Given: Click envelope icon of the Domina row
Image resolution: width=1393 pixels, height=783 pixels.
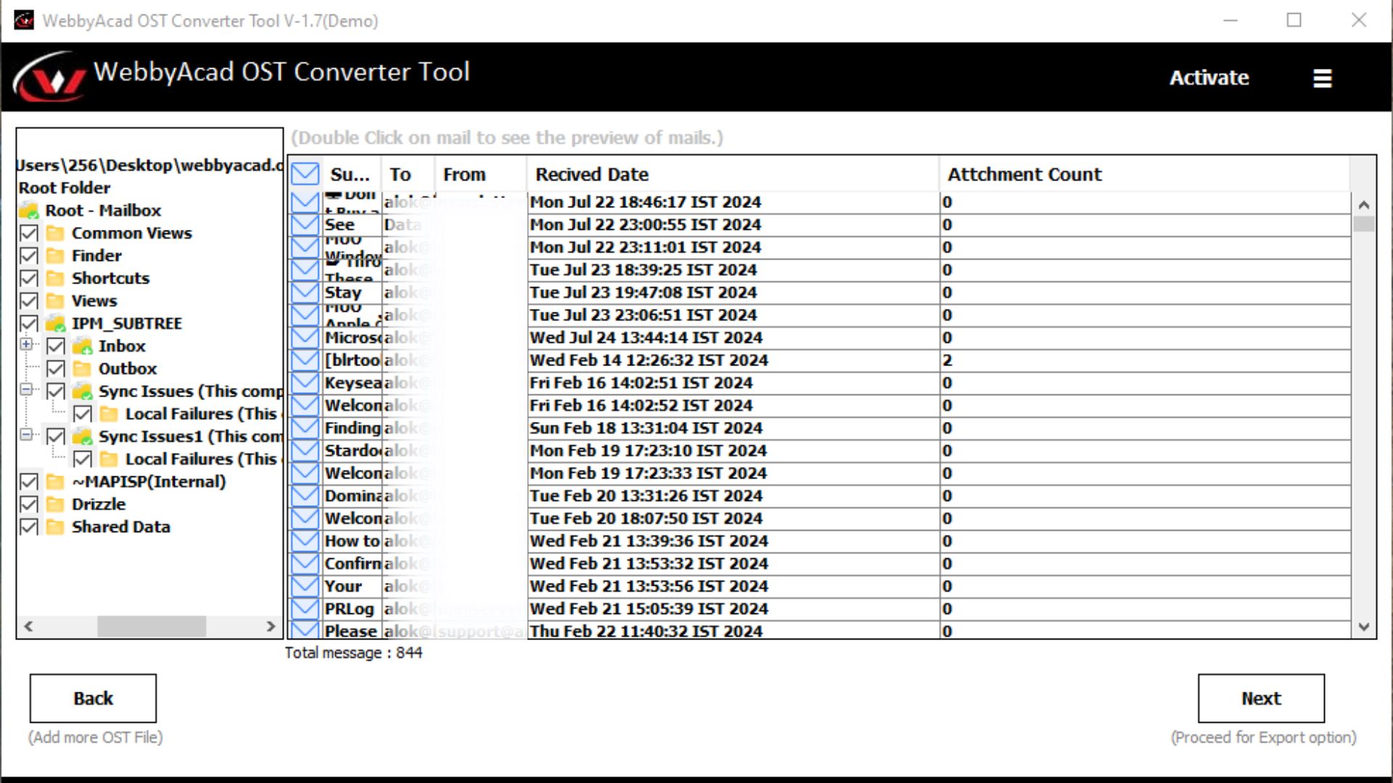Looking at the screenshot, I should tap(305, 495).
